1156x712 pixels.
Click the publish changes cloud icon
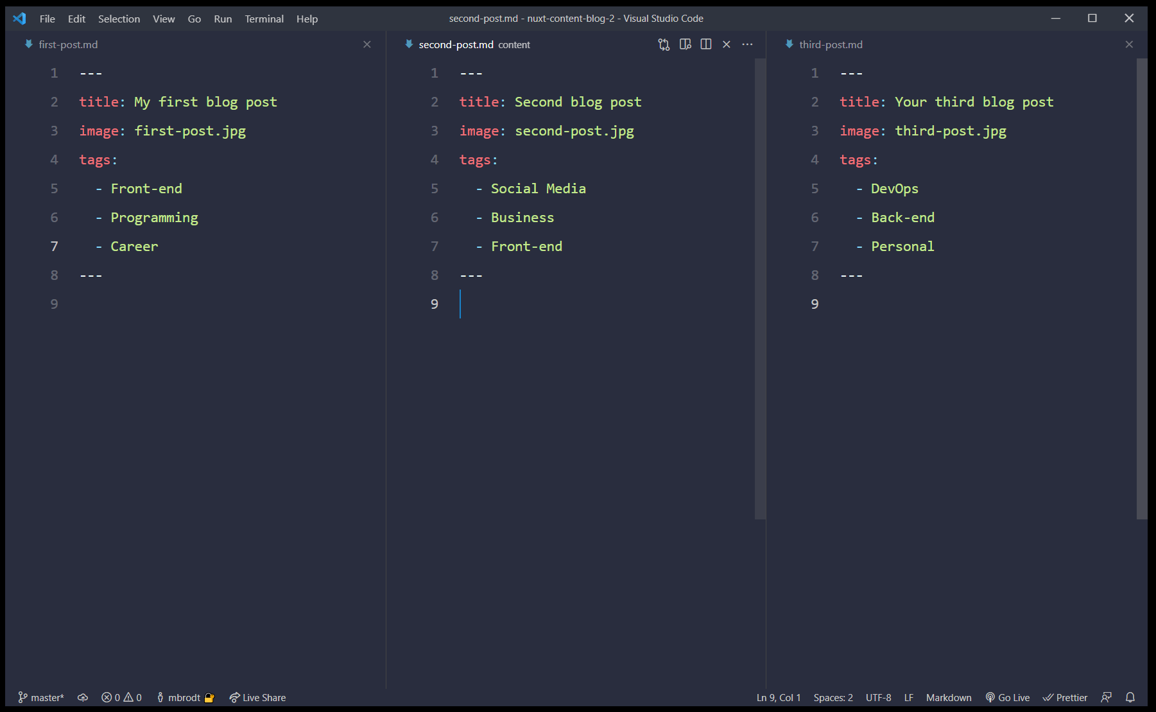83,697
